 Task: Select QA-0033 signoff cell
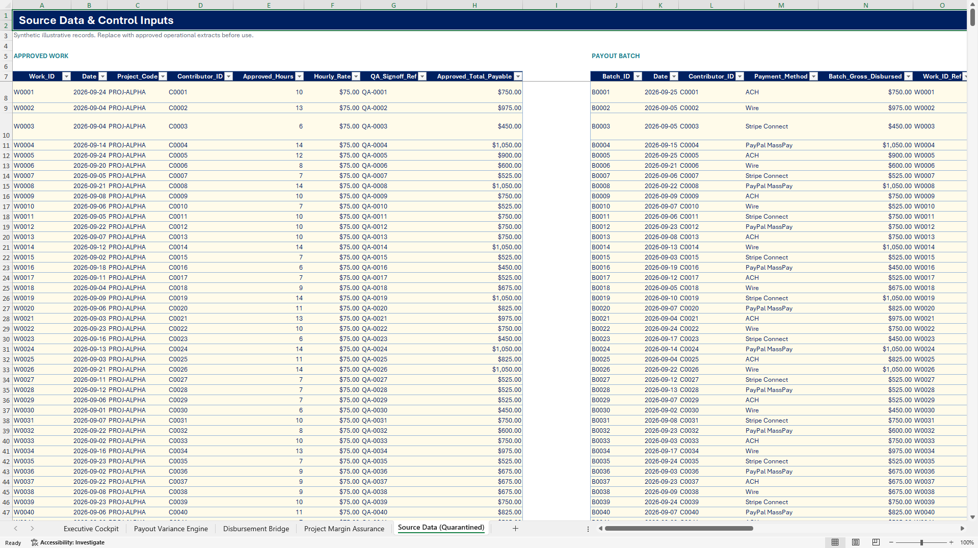tap(393, 441)
